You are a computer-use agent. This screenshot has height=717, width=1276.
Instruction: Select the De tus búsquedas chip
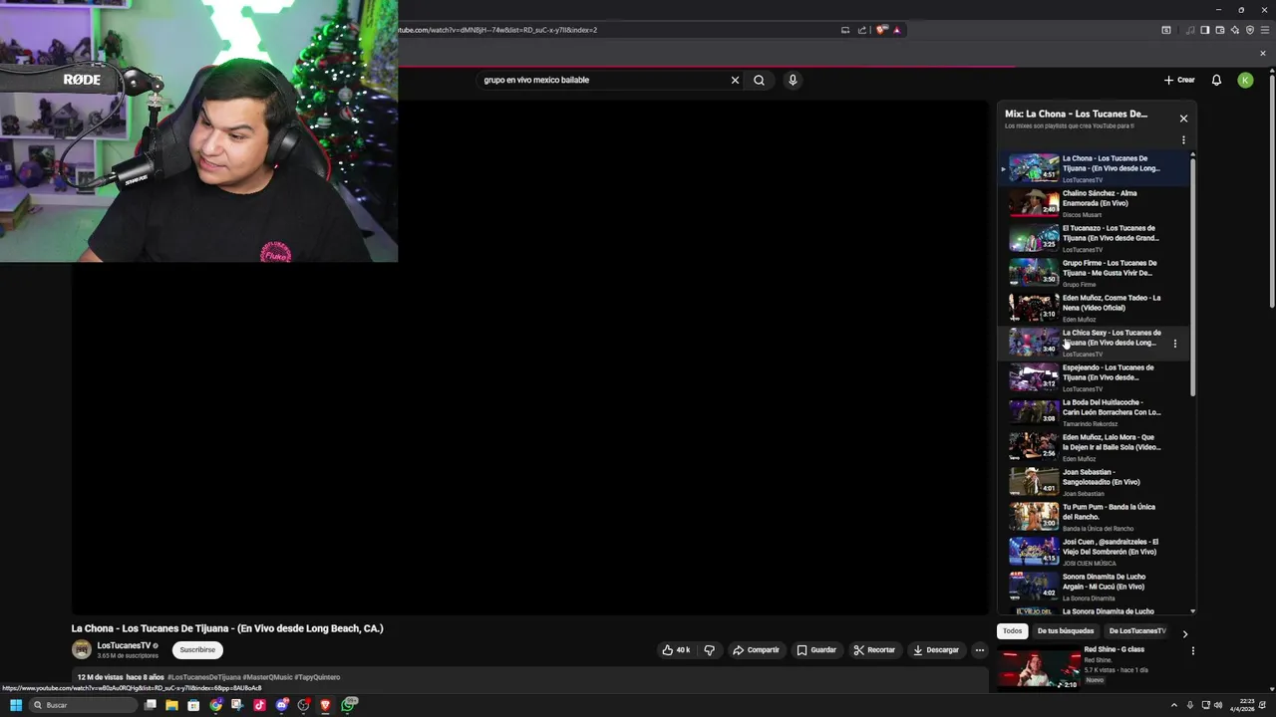coord(1066,631)
